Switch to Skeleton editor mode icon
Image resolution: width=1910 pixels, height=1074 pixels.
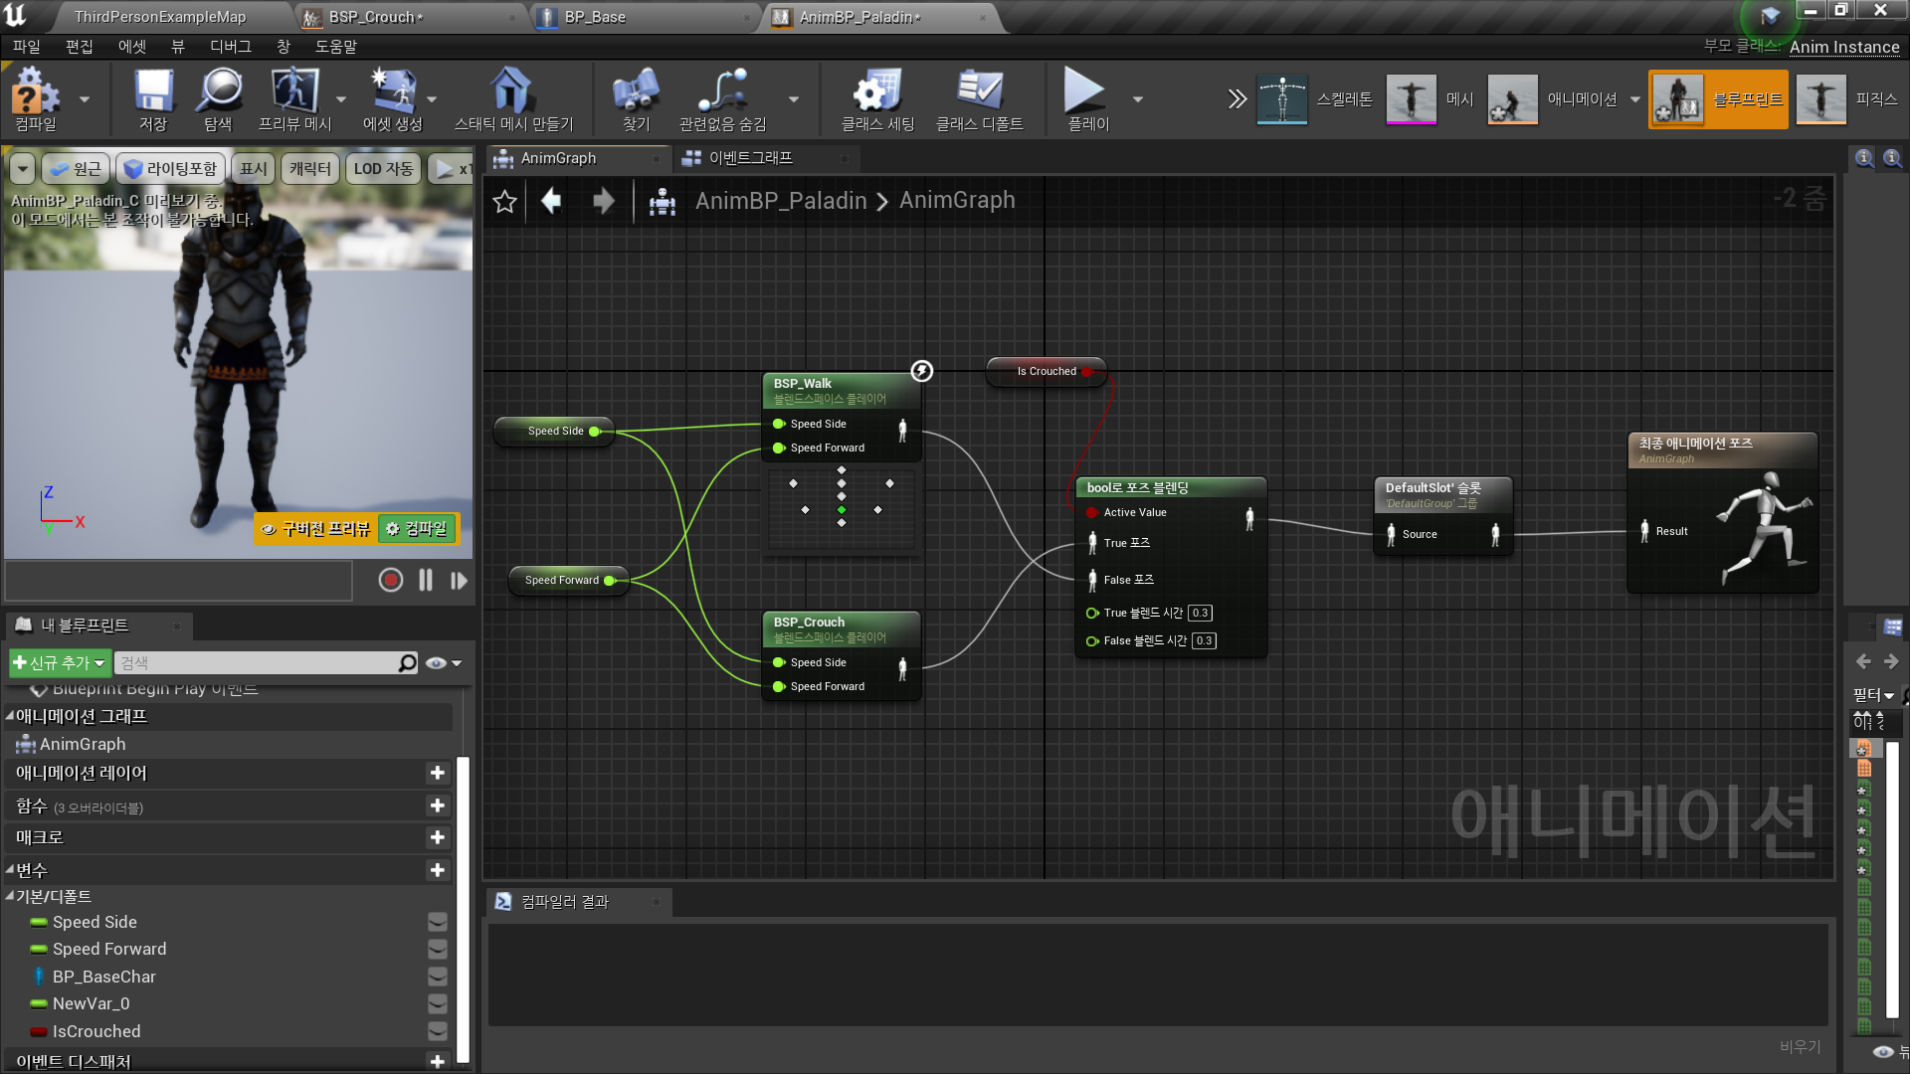click(1281, 98)
